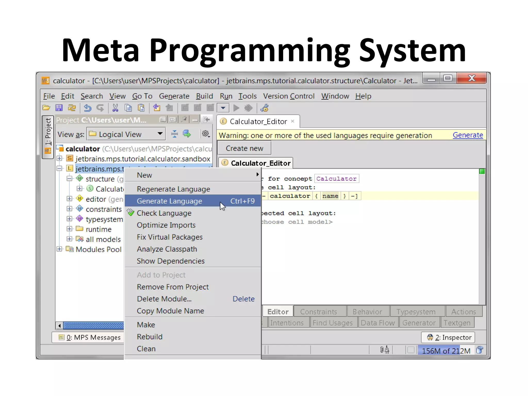Open the Generate menu in menu bar
528x396 pixels.
174,96
